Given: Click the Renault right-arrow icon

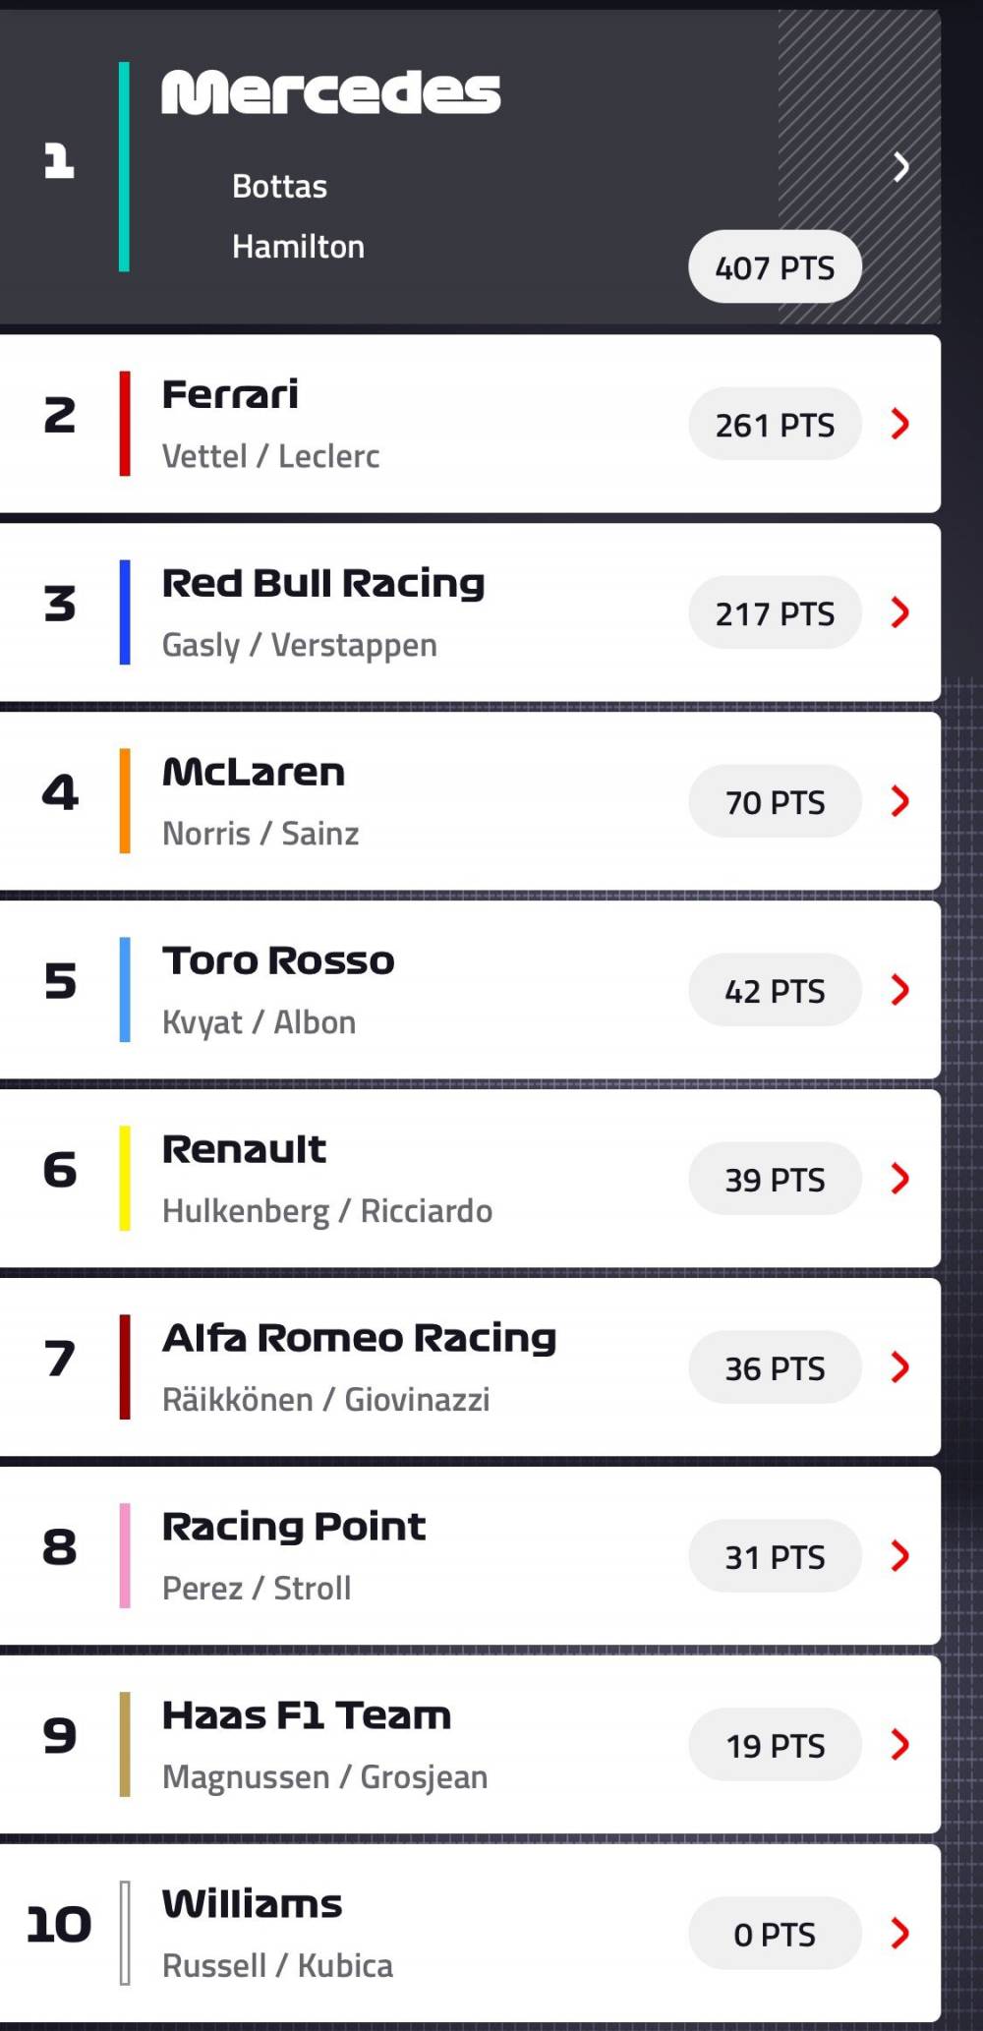Looking at the screenshot, I should (x=900, y=1179).
